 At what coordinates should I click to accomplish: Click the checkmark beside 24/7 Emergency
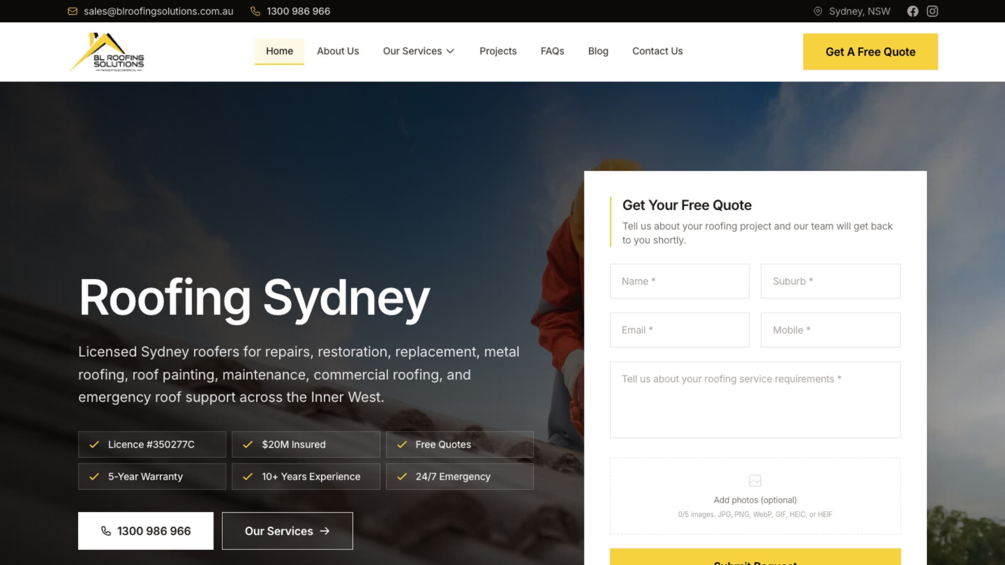tap(402, 477)
